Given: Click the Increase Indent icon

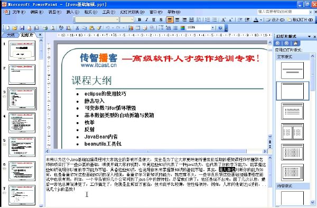Looking at the screenshot, I should point(247,19).
